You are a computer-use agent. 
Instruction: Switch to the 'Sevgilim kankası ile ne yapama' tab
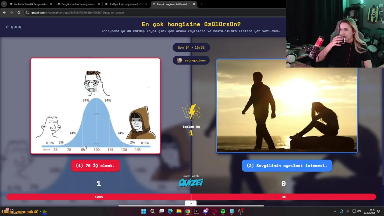[78, 4]
